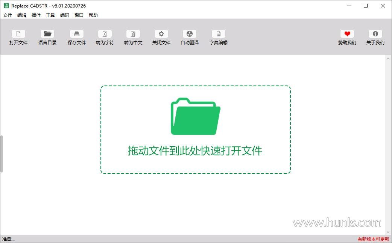Click the 赞助我们 heart icon
Image resolution: width=392 pixels, height=243 pixels.
(x=347, y=34)
